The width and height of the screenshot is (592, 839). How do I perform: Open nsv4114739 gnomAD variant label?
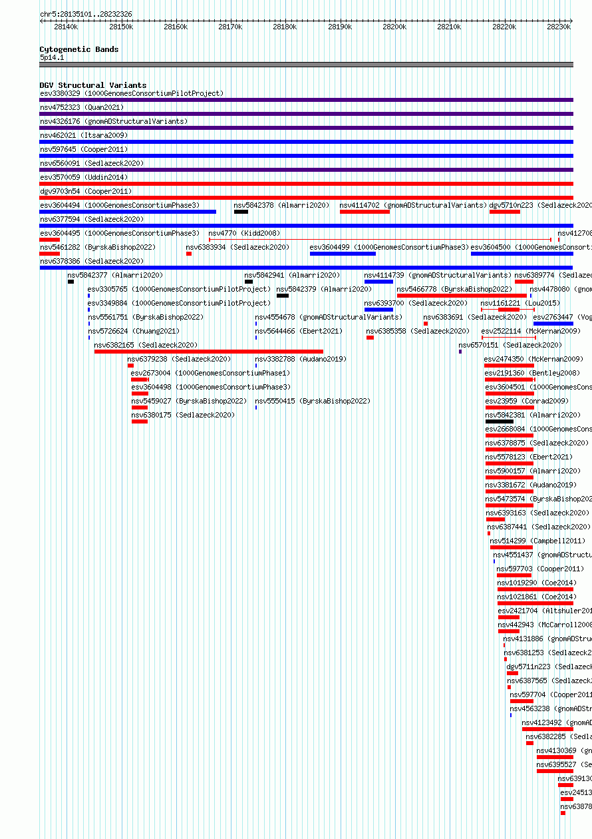(438, 275)
